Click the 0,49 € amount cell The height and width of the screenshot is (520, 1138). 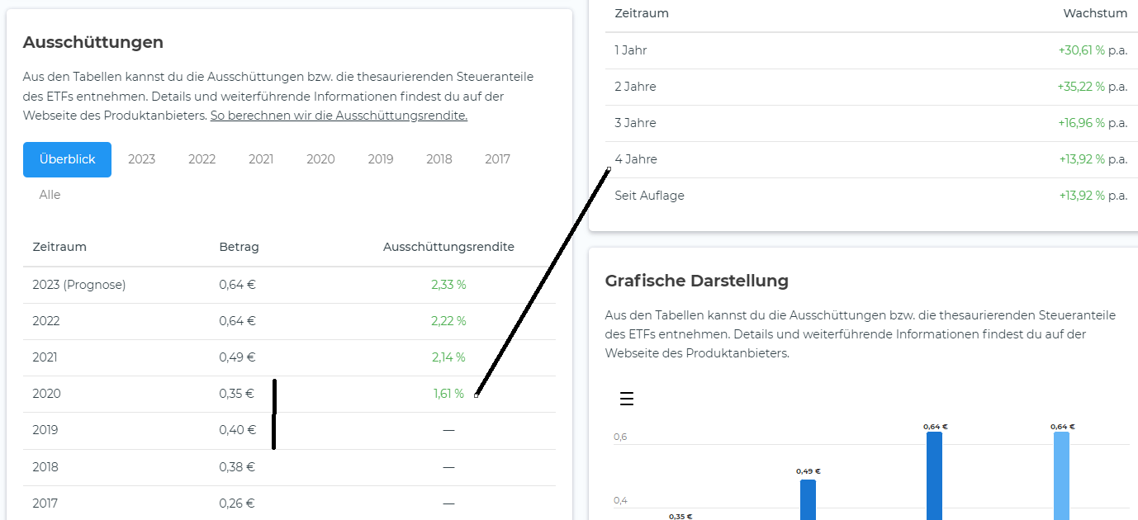pos(237,357)
